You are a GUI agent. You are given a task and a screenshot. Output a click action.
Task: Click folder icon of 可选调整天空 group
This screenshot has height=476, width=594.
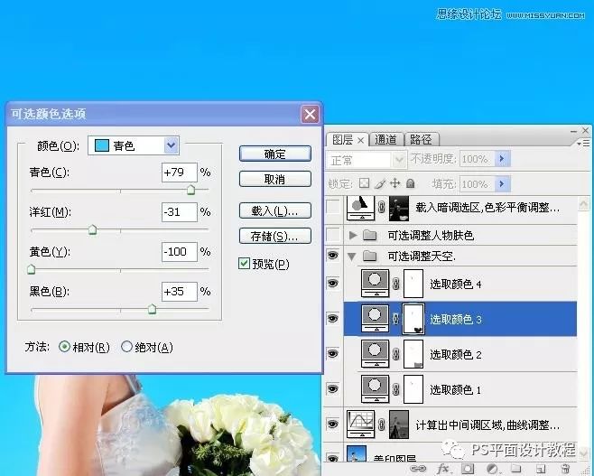tap(369, 257)
